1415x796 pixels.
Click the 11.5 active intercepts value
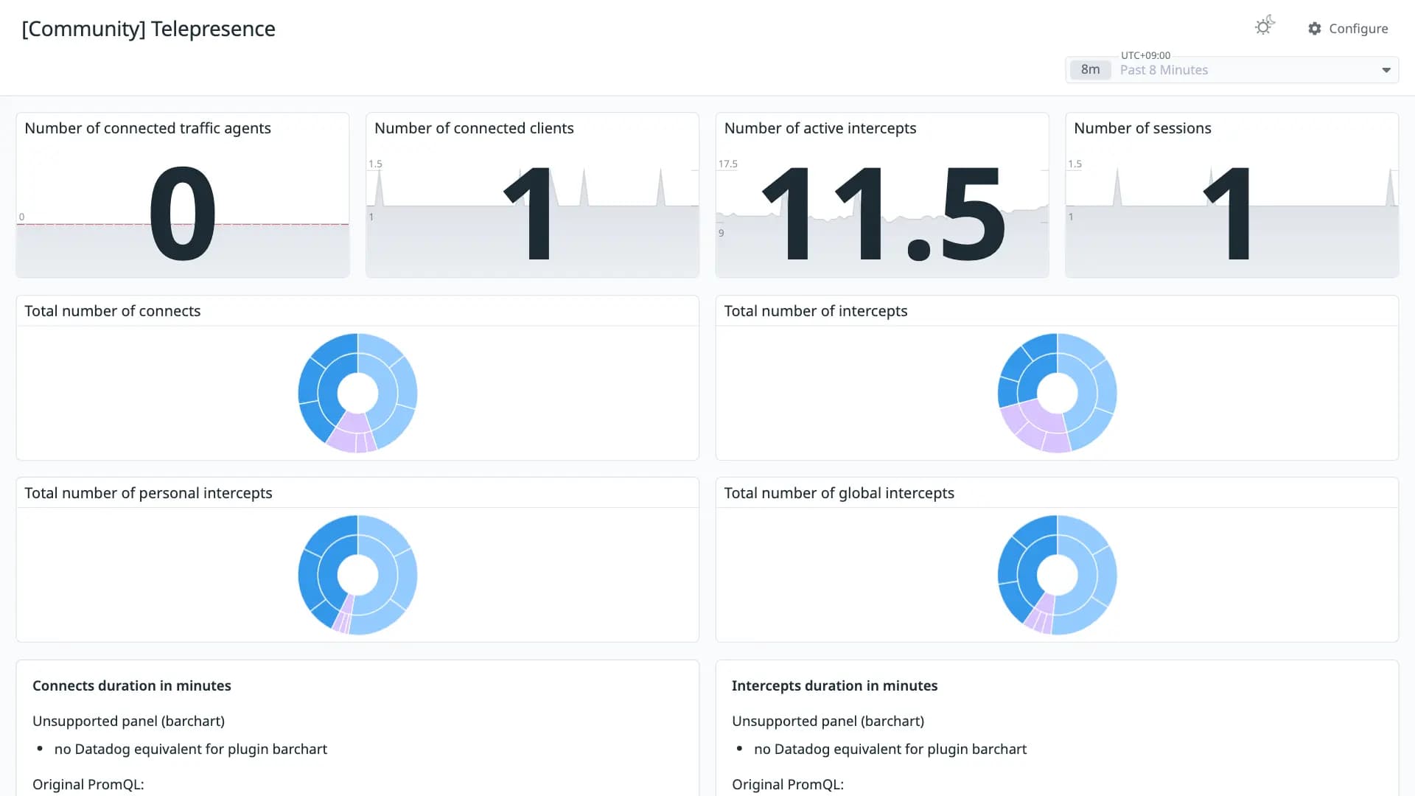point(883,214)
